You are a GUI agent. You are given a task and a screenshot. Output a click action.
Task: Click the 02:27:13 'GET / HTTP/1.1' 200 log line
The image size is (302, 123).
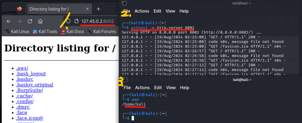(191, 65)
